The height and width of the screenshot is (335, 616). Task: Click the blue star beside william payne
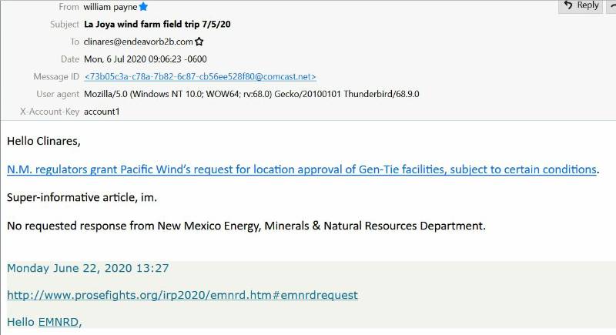pos(143,7)
